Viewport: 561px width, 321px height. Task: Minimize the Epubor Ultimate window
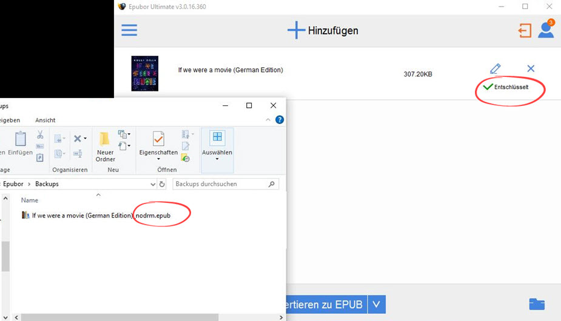[x=501, y=7]
